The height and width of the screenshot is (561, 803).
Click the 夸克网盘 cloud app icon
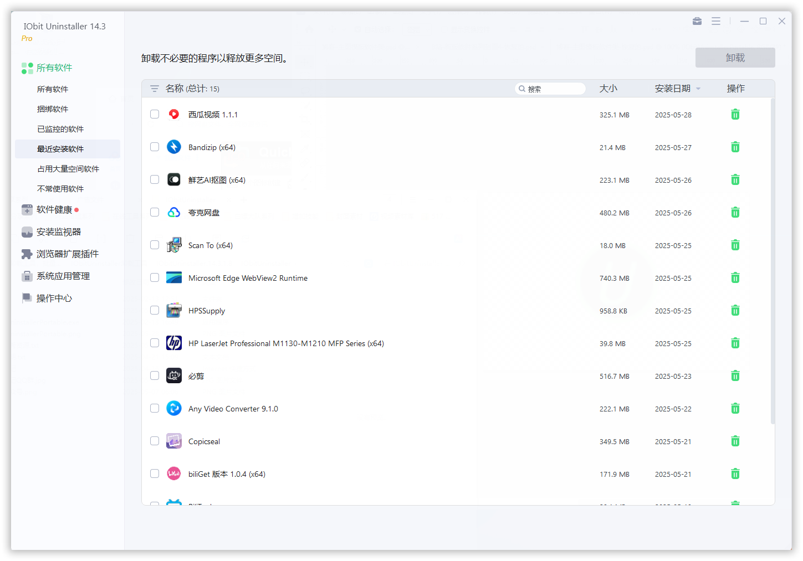pyautogui.click(x=174, y=212)
